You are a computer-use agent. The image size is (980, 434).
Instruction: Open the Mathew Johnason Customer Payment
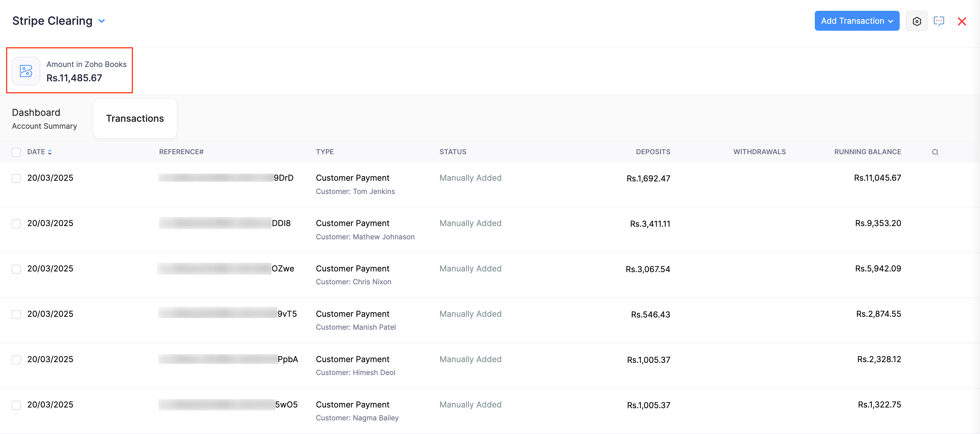(x=352, y=224)
